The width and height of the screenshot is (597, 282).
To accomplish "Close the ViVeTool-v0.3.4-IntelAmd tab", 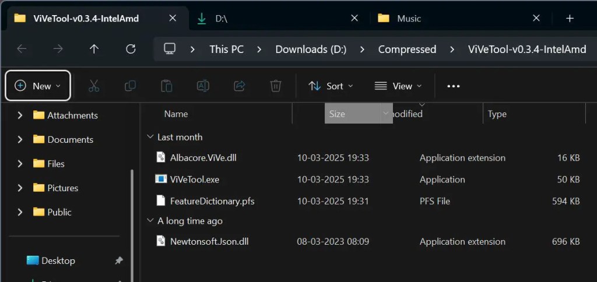I will 173,18.
